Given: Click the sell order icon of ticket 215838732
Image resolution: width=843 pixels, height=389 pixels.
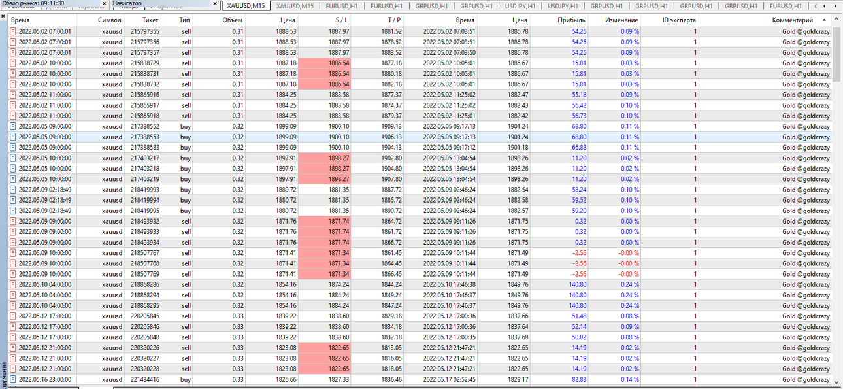Looking at the screenshot, I should point(13,84).
